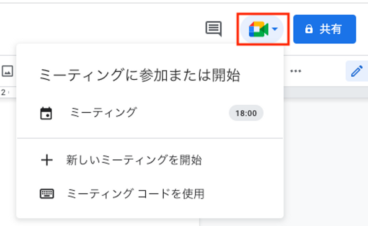Select 新しいミーティングを開始 option
The height and width of the screenshot is (226, 368).
point(134,160)
